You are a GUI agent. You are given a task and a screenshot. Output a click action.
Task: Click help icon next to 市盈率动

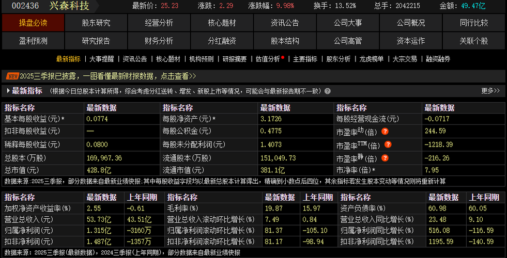point(385,131)
